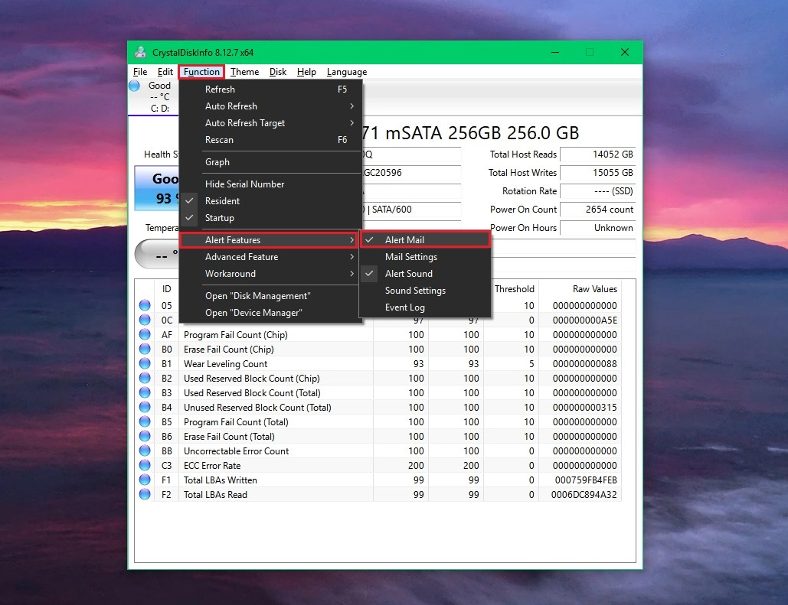Choose Open "Disk Management"
Viewport: 788px width, 605px height.
coord(270,296)
